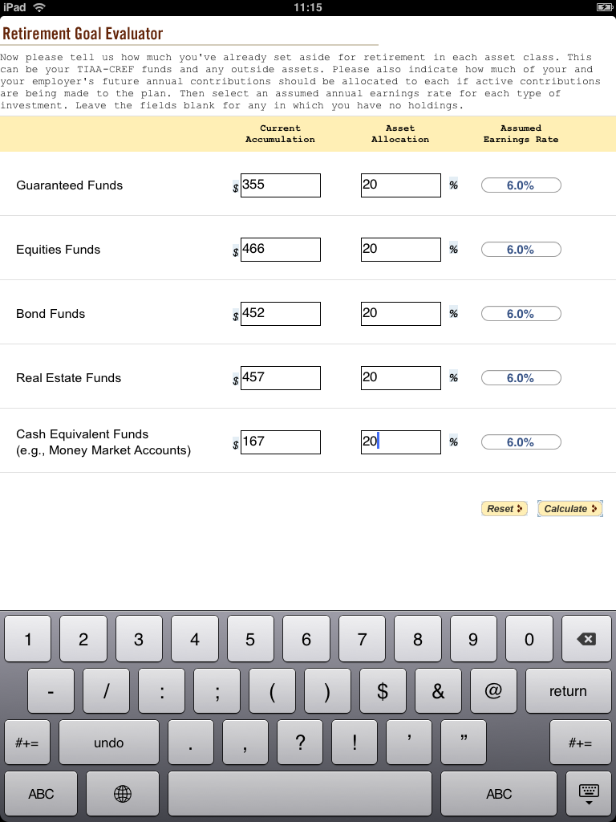Screen dimensions: 616x822
Task: Open Guaranteed Funds earnings rate dropdown
Action: pyautogui.click(x=521, y=185)
